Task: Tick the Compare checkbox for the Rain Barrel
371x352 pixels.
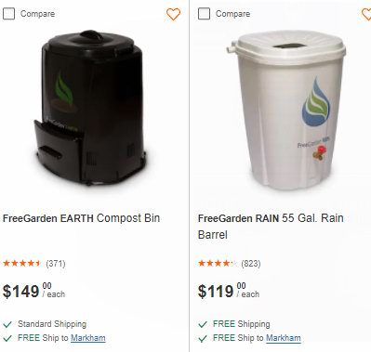Action: pos(204,14)
